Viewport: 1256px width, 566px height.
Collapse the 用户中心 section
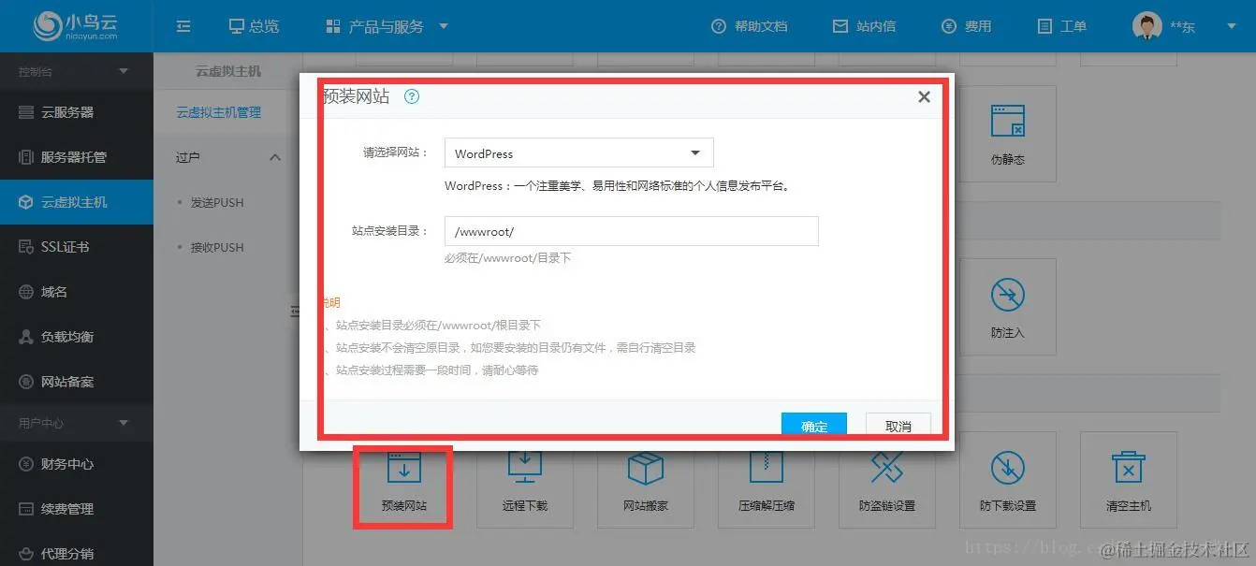tap(123, 423)
